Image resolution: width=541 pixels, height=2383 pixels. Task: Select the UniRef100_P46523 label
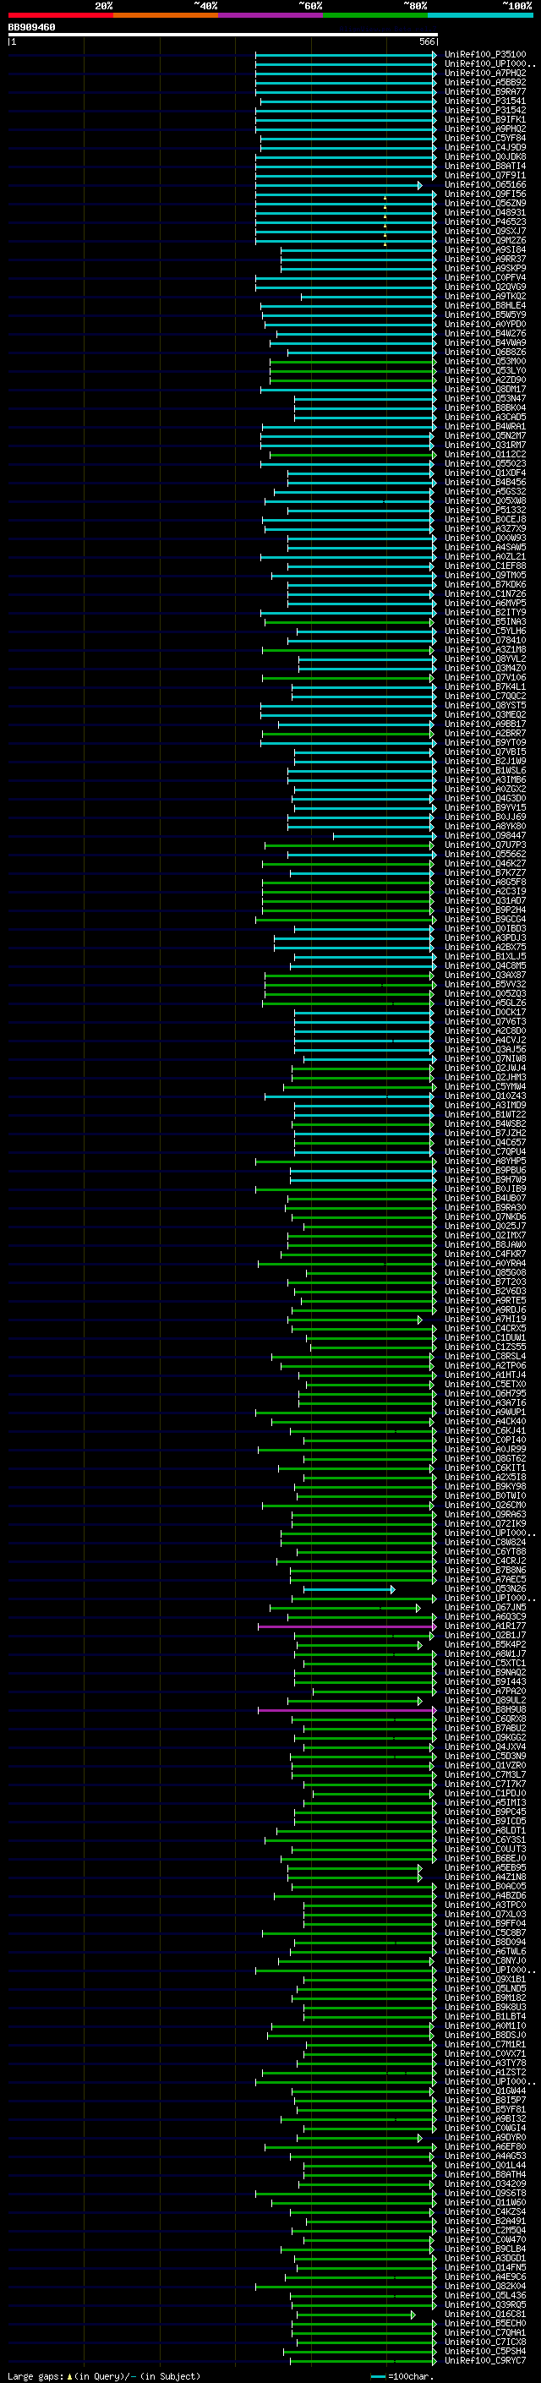pyautogui.click(x=484, y=222)
